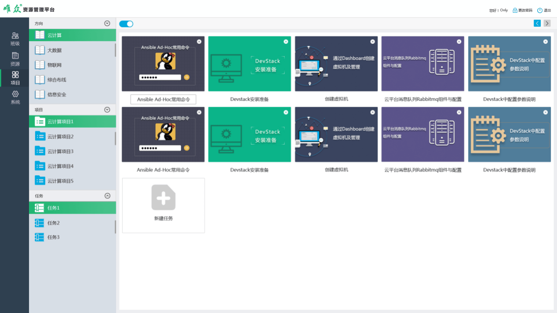Viewport: 557px width, 313px height.
Task: Open the second-row Devstack中配置参数说明 thumbnail
Action: [x=509, y=134]
